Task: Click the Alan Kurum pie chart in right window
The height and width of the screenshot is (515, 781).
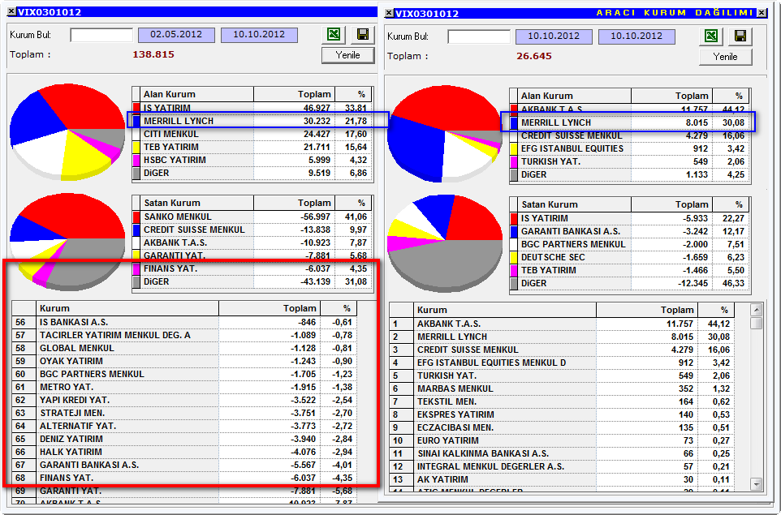Action: click(x=444, y=133)
